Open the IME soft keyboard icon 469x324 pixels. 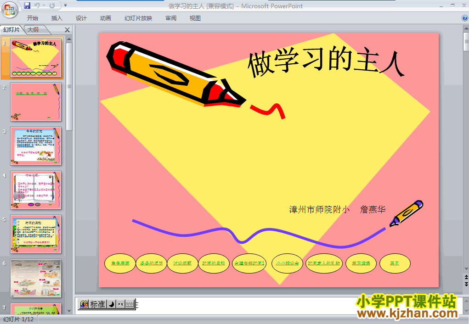click(130, 304)
